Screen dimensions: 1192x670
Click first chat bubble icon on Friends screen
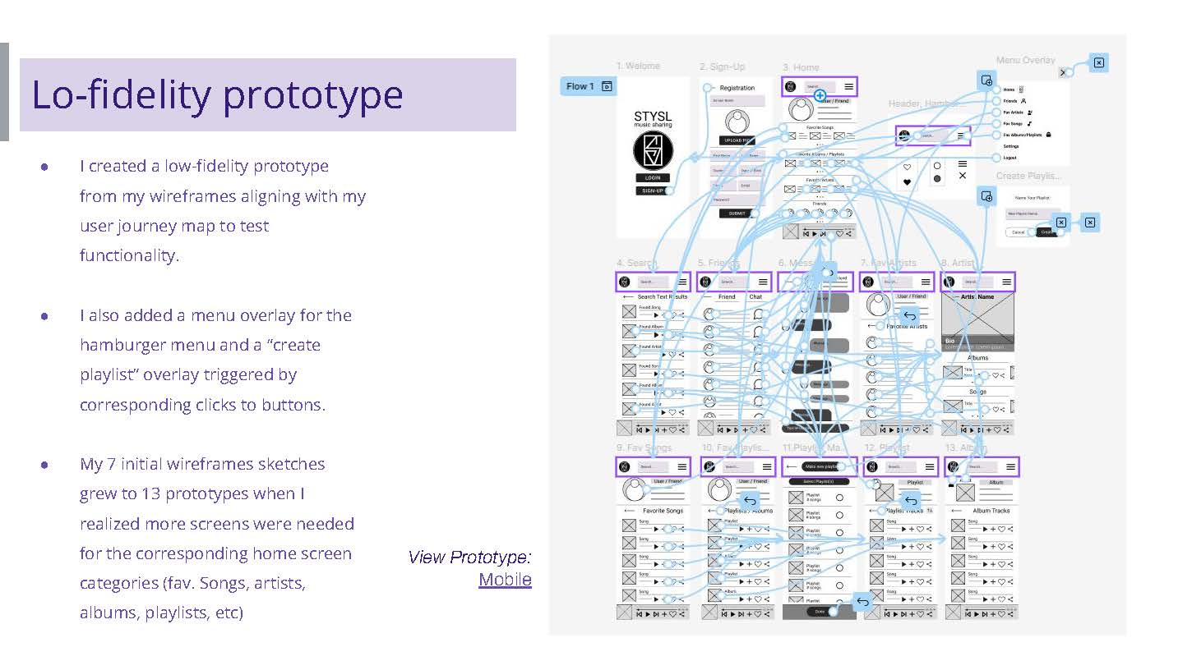click(x=759, y=314)
